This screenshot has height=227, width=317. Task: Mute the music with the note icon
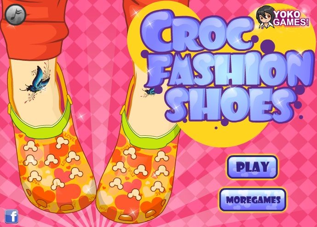click(15, 15)
